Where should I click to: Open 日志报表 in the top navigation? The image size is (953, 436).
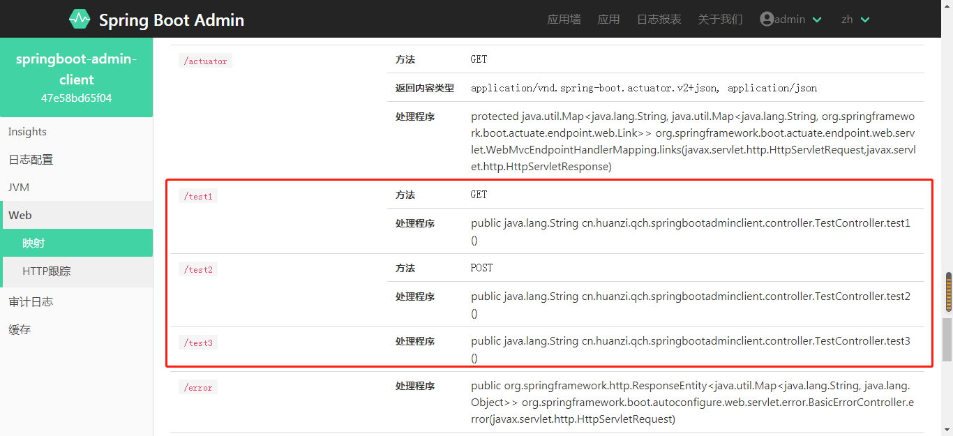pyautogui.click(x=659, y=20)
